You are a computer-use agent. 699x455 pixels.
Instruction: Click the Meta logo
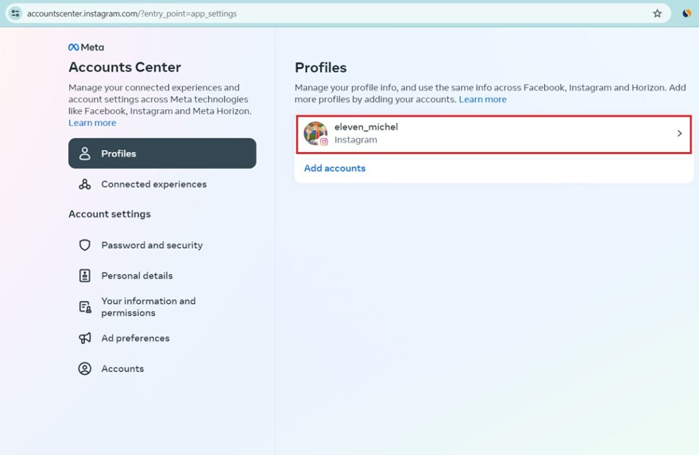coord(85,46)
